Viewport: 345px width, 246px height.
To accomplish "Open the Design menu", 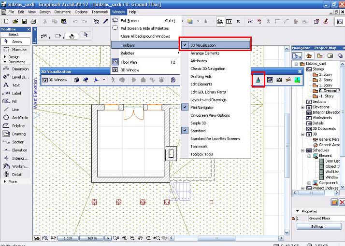I will [45, 12].
